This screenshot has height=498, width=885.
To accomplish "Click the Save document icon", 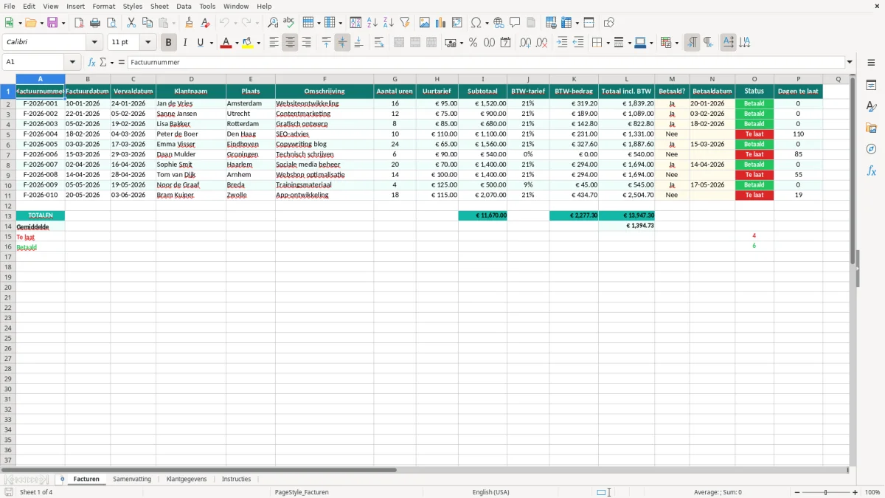I will 52,23.
